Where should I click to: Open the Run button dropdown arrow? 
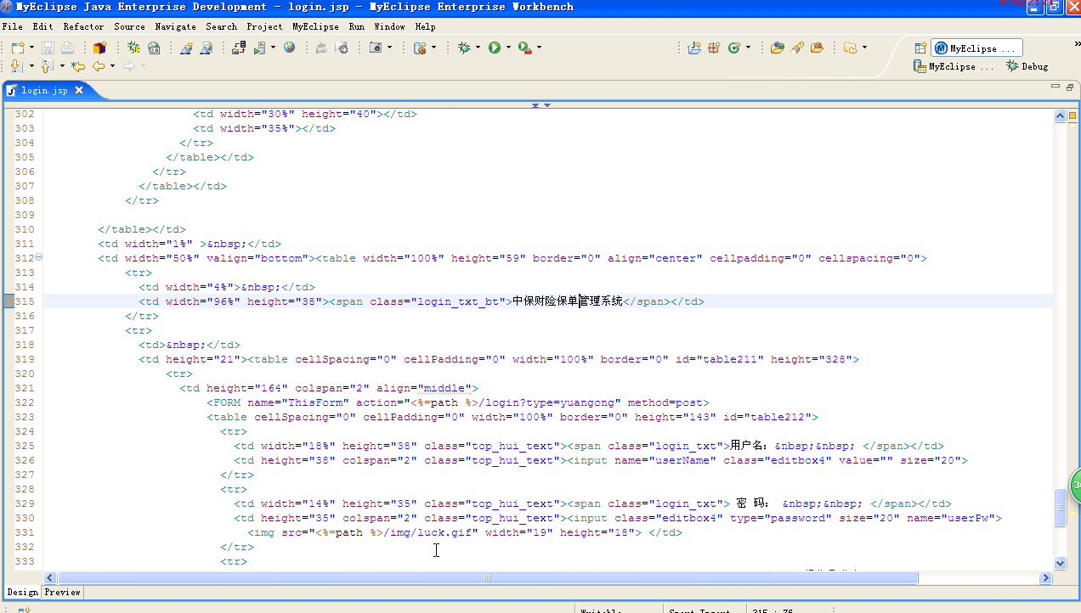pyautogui.click(x=508, y=48)
